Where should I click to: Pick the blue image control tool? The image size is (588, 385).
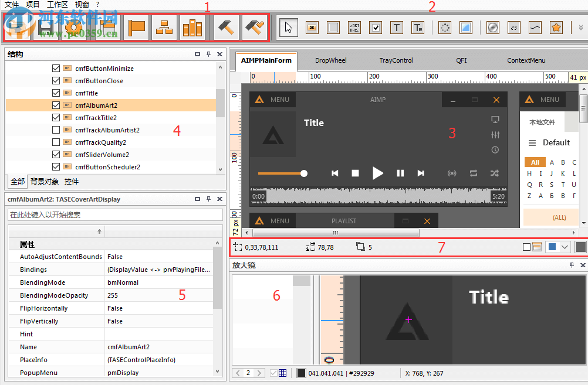(x=466, y=28)
